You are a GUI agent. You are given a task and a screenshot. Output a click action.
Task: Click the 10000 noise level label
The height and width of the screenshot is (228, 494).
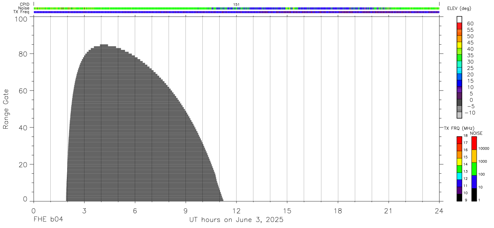(x=483, y=149)
